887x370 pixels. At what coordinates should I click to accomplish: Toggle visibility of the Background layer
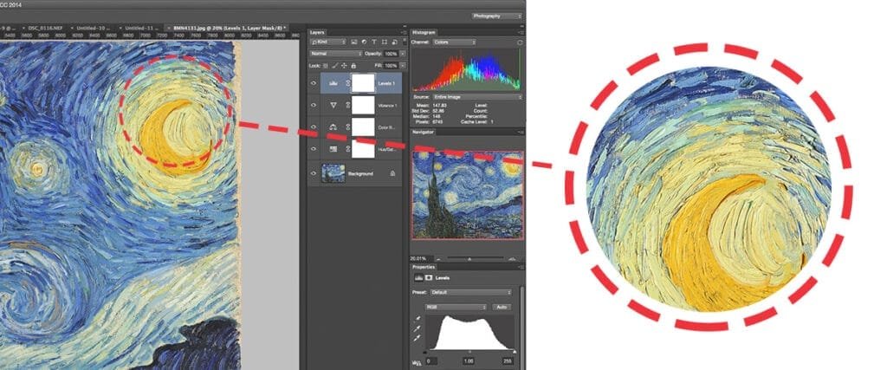(x=314, y=173)
